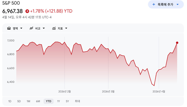Open the 비교 dropdown arrow
The width and height of the screenshot is (187, 107).
44,28
